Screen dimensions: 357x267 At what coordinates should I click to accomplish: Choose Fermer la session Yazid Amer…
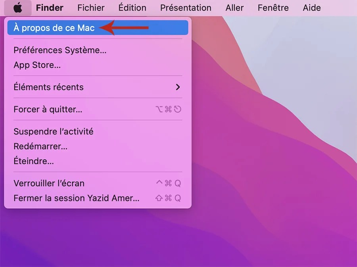(98, 198)
